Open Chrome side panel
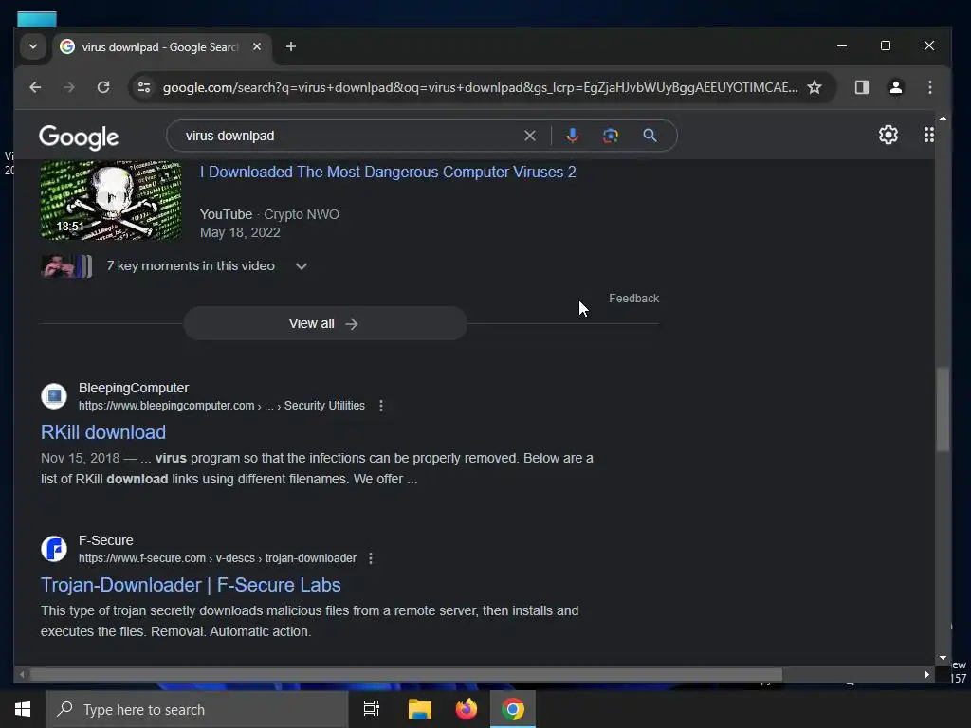Screen dimensions: 971x728 [x=861, y=87]
